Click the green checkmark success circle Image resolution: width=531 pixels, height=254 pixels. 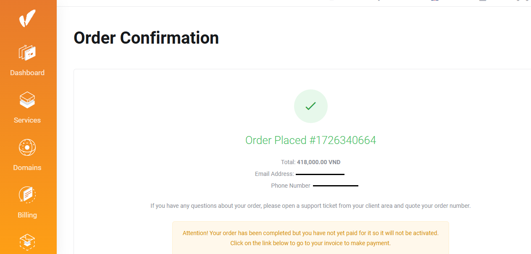310,106
